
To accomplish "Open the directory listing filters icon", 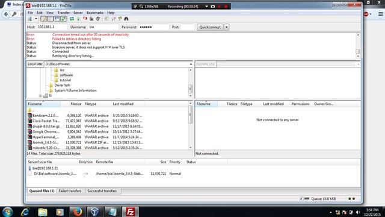I will [106, 19].
